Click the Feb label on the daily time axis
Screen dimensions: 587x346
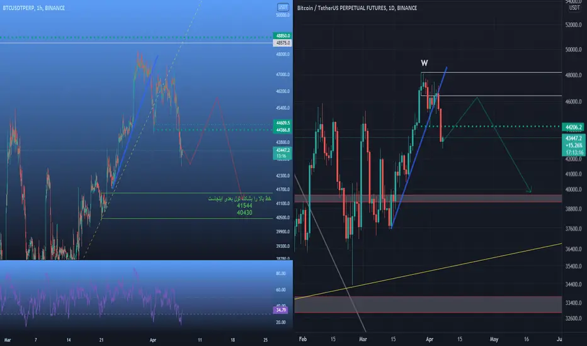pyautogui.click(x=303, y=339)
